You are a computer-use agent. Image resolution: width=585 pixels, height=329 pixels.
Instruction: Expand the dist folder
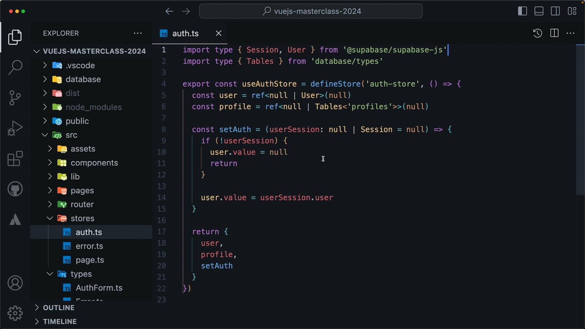(x=91, y=93)
